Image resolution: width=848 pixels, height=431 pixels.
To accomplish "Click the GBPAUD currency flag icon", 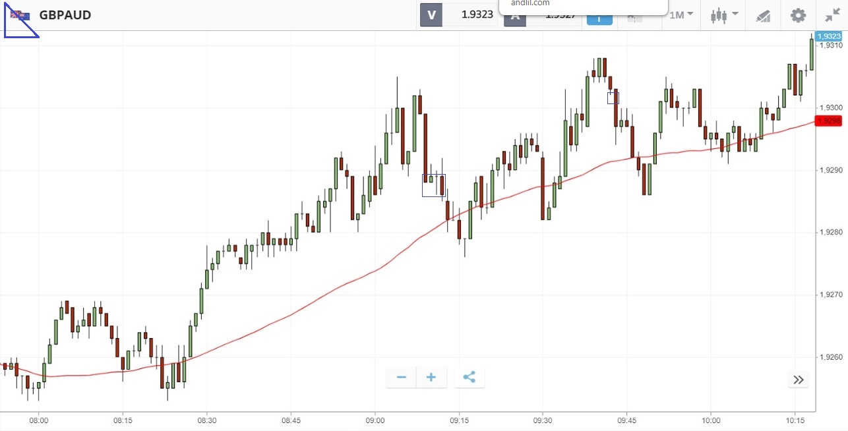I will [20, 14].
